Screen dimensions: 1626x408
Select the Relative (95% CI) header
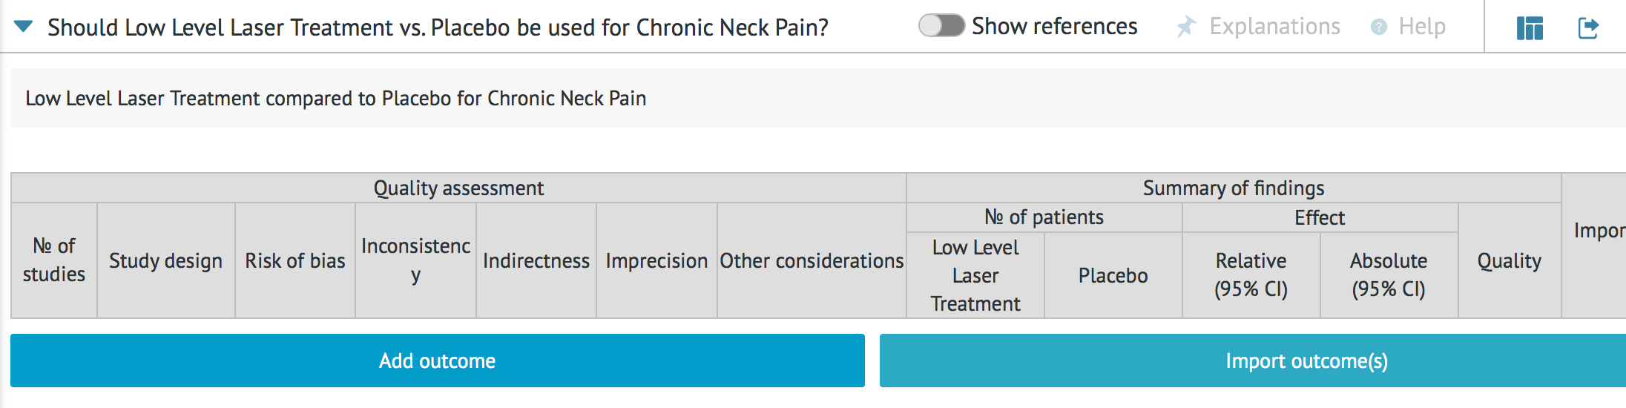(1251, 274)
